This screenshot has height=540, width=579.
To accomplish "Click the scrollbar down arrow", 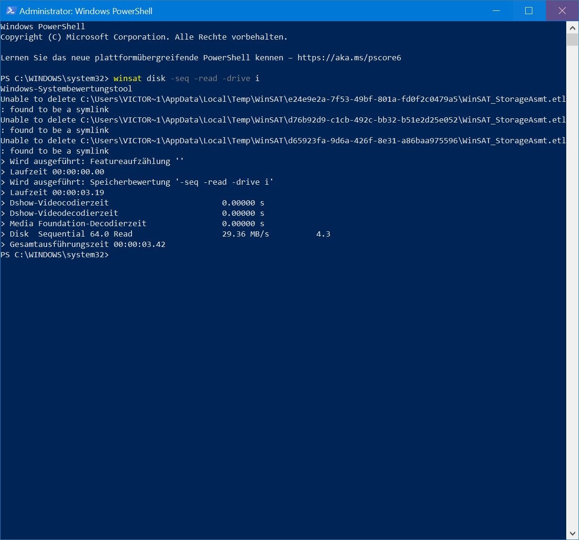I will coord(572,534).
